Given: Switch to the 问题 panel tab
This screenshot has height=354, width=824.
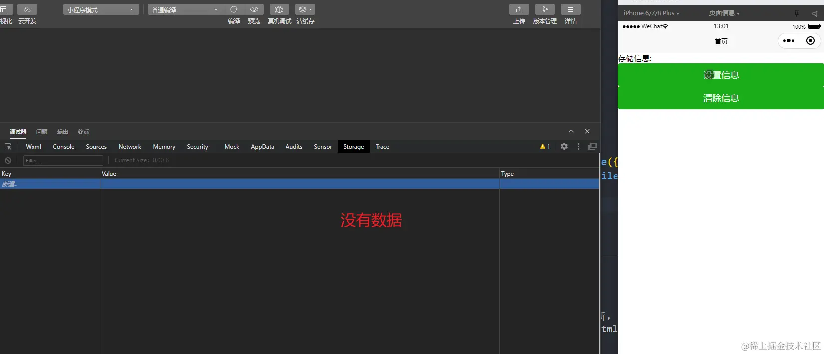Looking at the screenshot, I should point(42,132).
